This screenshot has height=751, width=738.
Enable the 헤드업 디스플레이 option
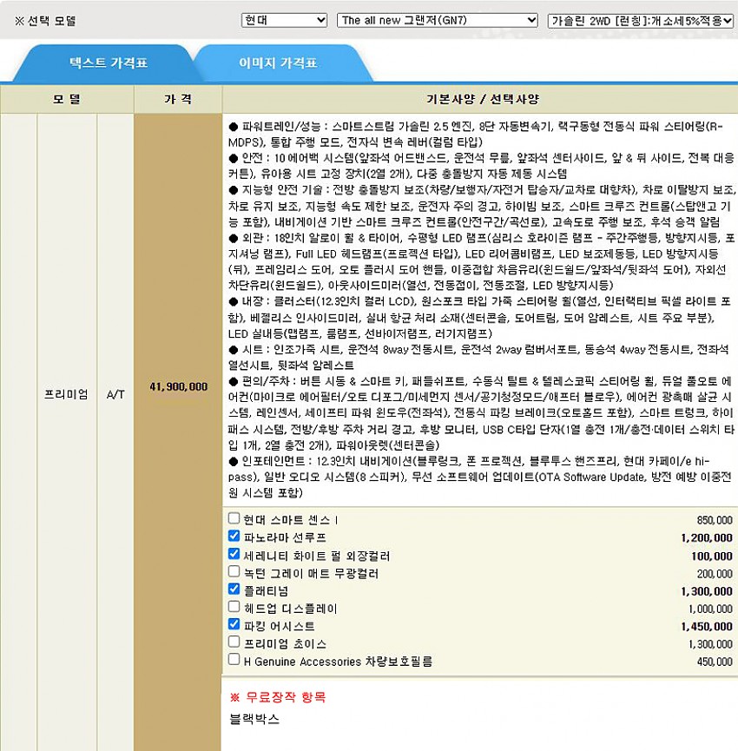pyautogui.click(x=234, y=607)
